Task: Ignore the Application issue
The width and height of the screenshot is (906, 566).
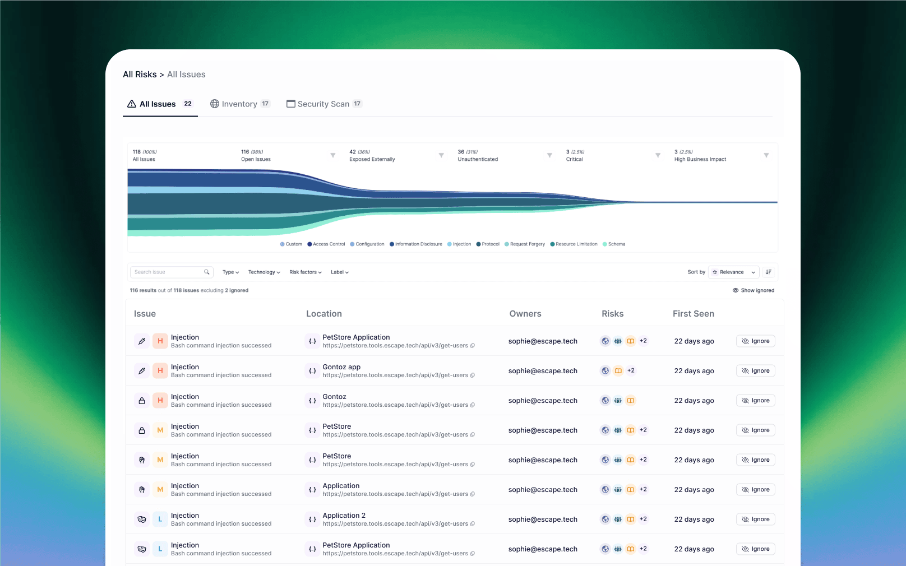Action: tap(756, 490)
